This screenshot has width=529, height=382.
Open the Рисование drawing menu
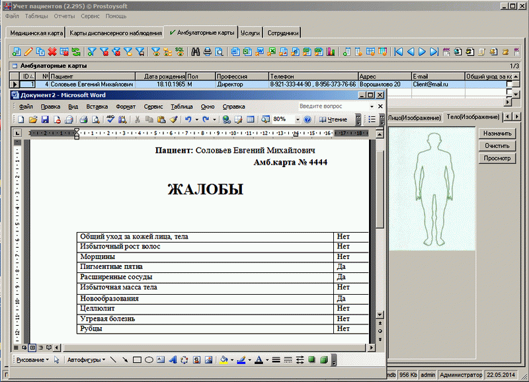click(30, 360)
